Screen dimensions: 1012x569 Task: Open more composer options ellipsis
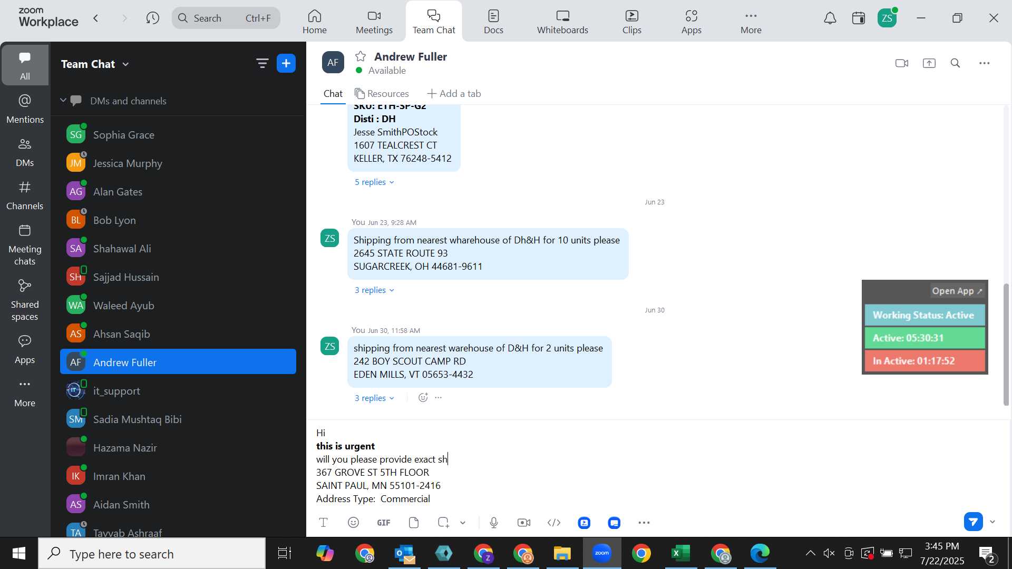pos(644,523)
